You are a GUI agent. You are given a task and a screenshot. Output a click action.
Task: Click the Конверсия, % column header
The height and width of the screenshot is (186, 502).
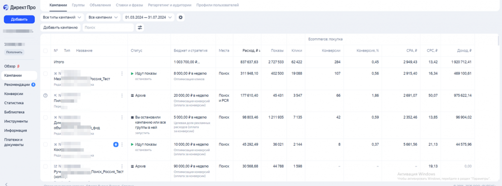click(x=368, y=51)
